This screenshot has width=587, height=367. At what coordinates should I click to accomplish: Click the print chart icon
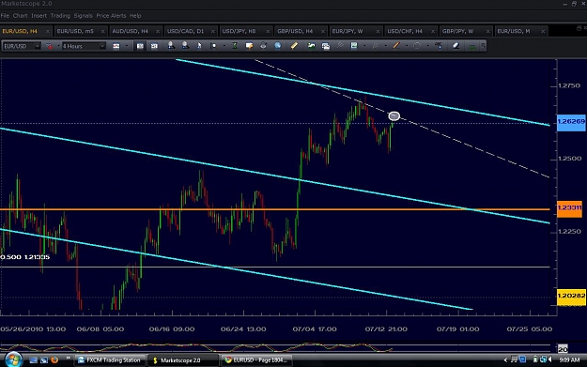(x=263, y=46)
